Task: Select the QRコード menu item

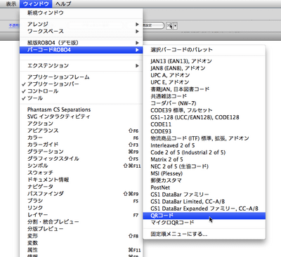Action: click(x=204, y=216)
